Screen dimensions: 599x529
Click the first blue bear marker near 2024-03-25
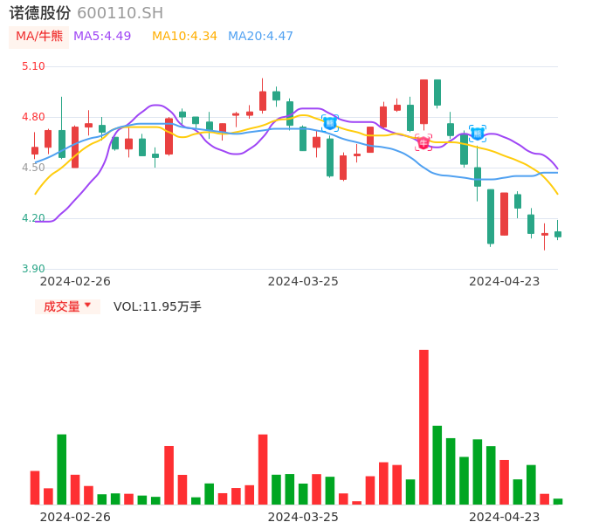[330, 123]
